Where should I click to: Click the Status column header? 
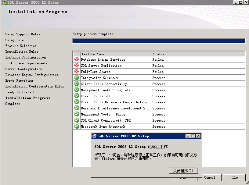tap(198, 54)
